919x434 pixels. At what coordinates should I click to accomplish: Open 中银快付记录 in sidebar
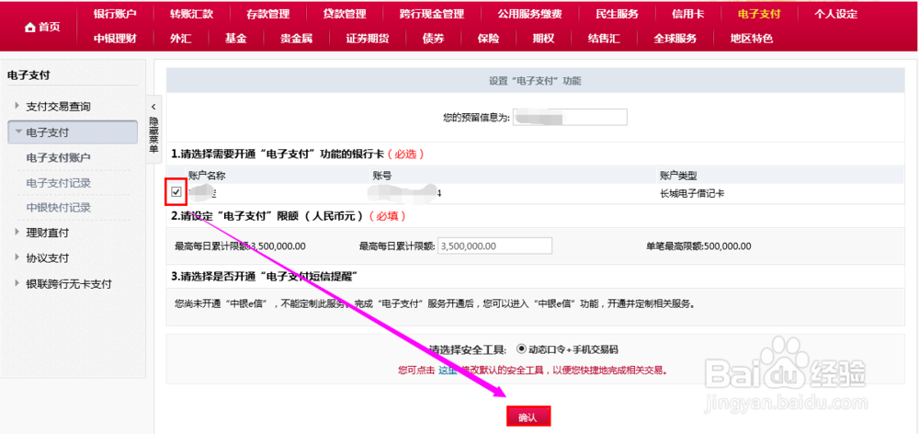pos(59,208)
